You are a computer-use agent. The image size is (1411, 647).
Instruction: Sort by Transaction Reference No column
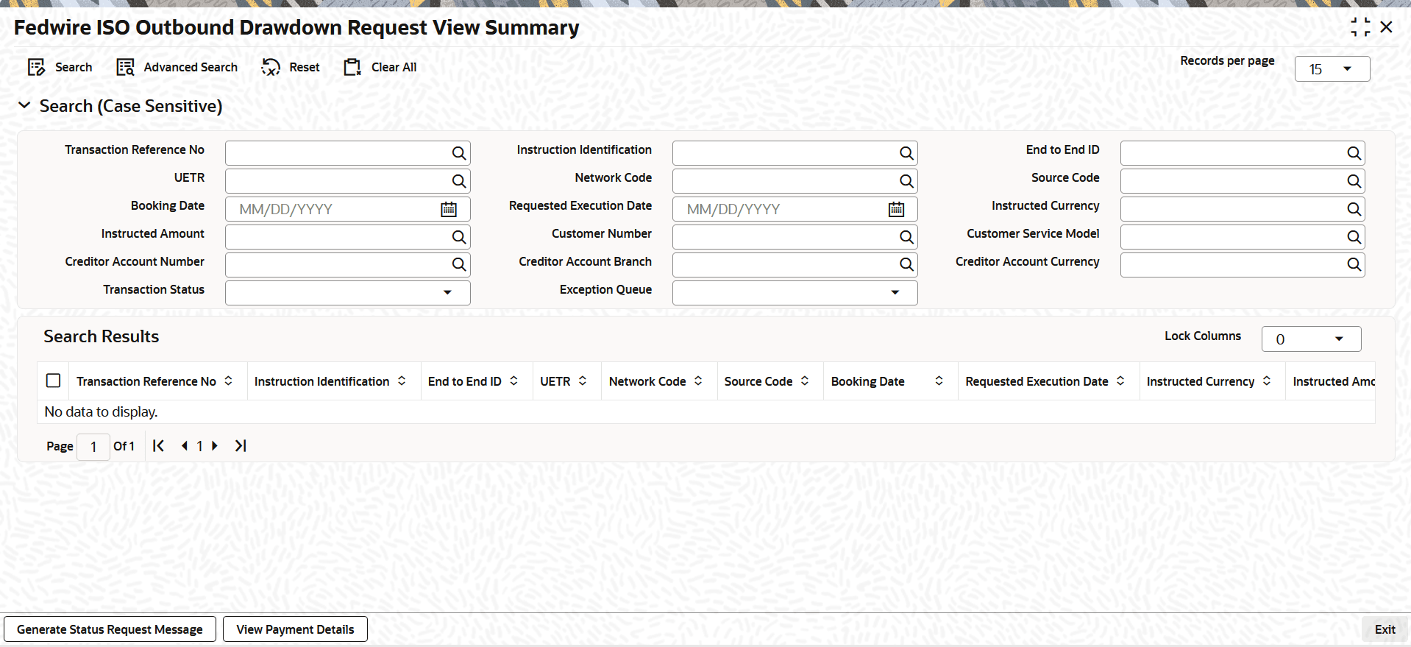[229, 381]
